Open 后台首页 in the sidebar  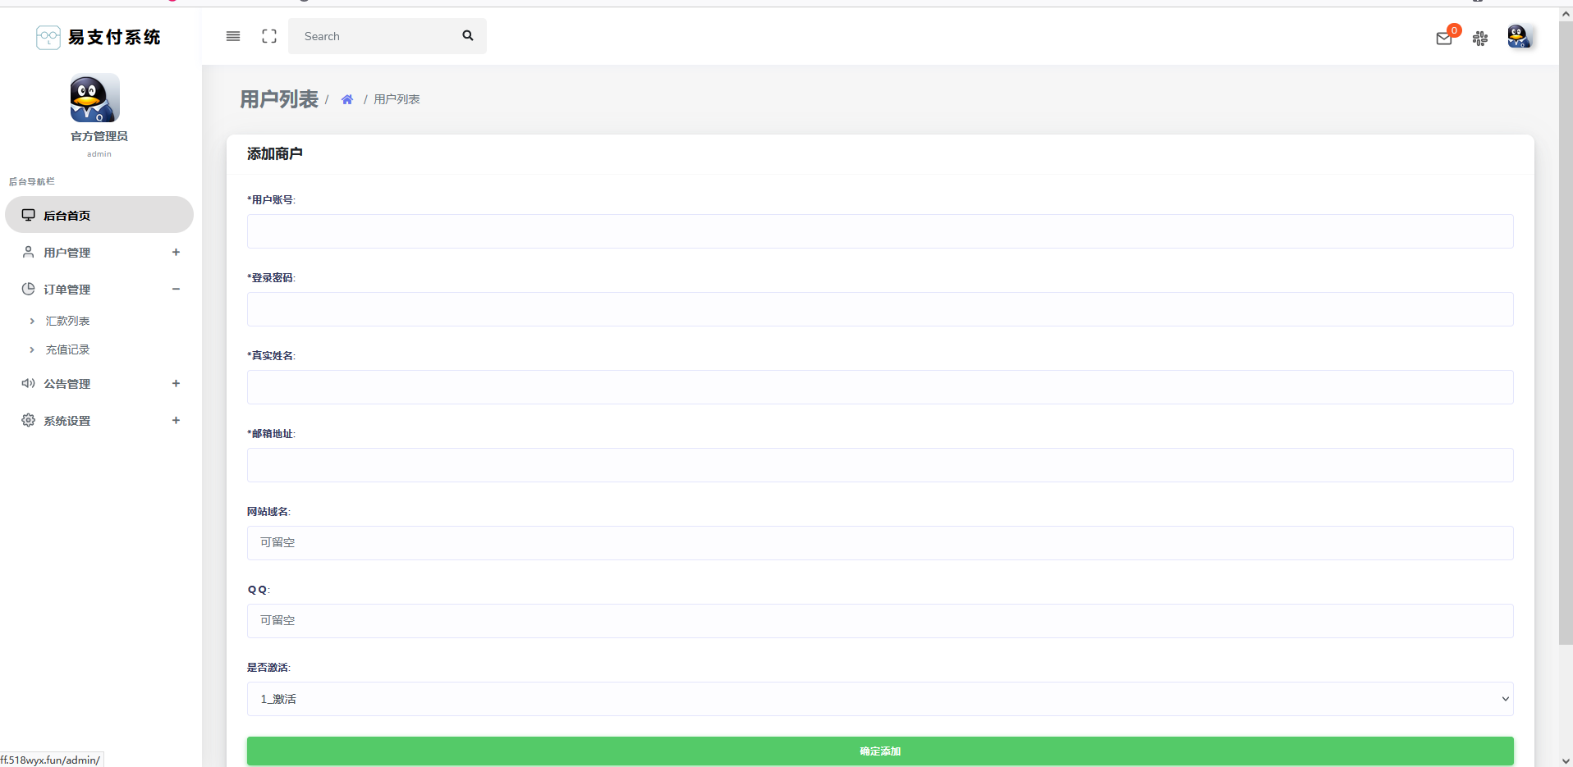point(99,215)
